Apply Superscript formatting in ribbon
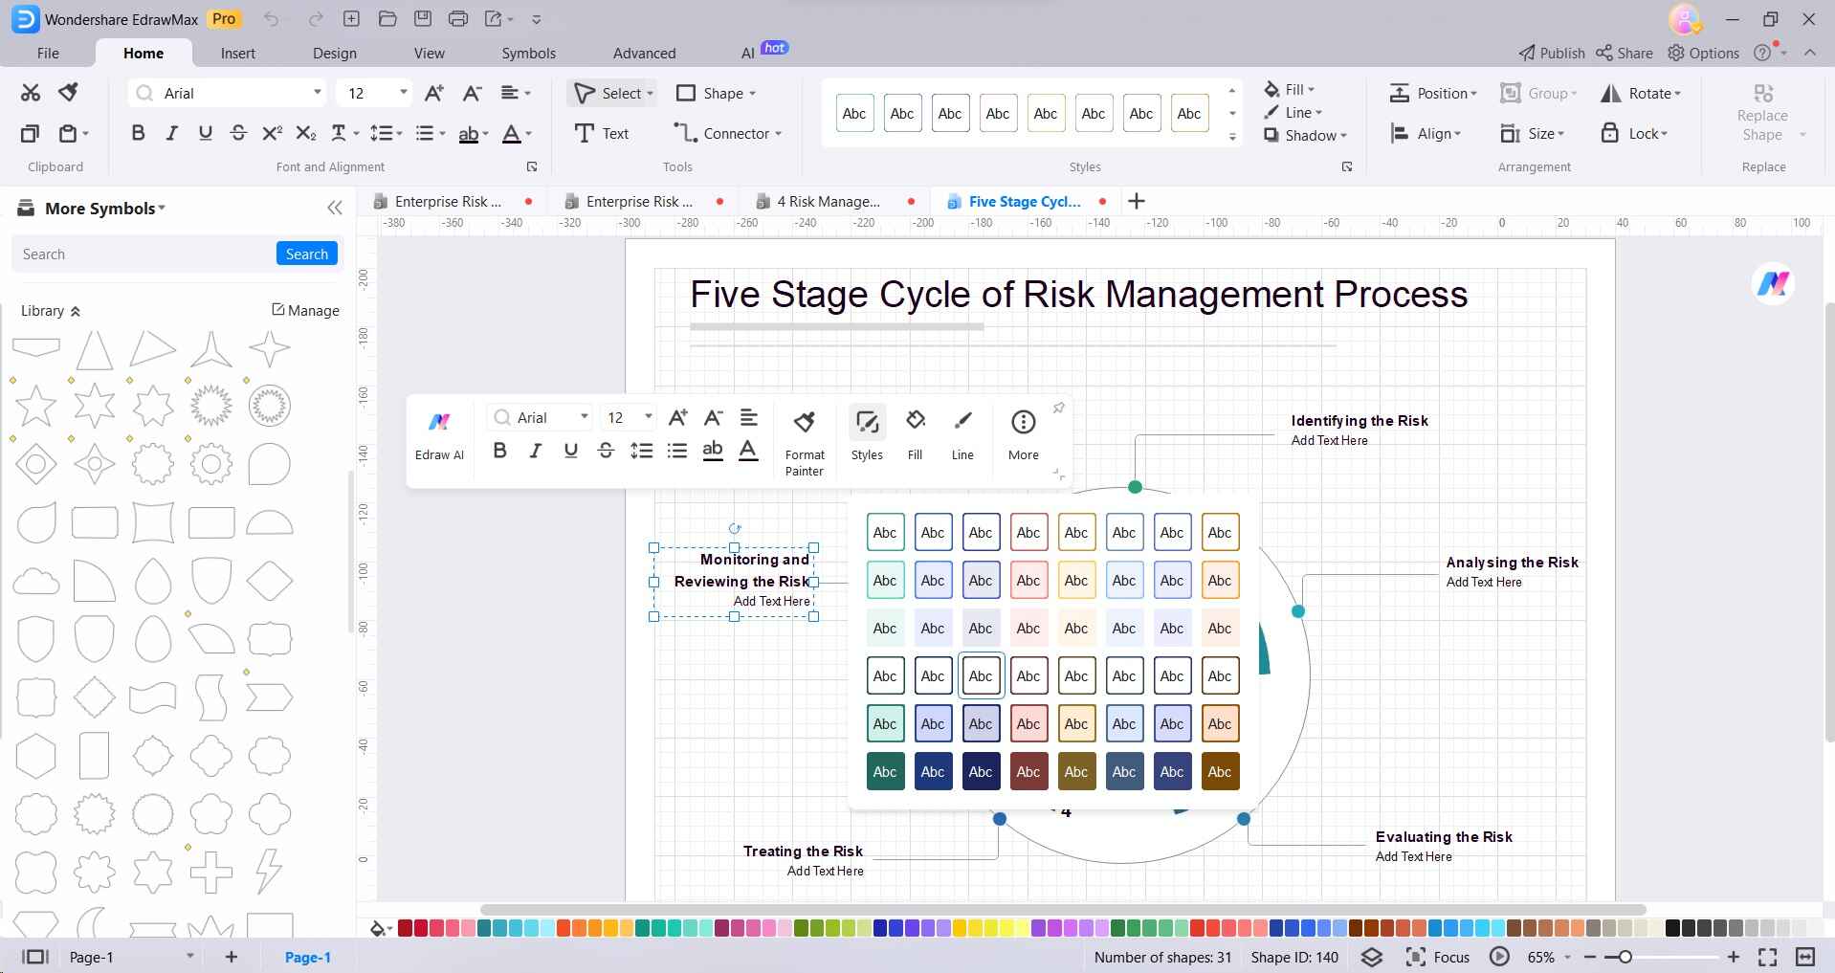The width and height of the screenshot is (1835, 973). tap(272, 133)
